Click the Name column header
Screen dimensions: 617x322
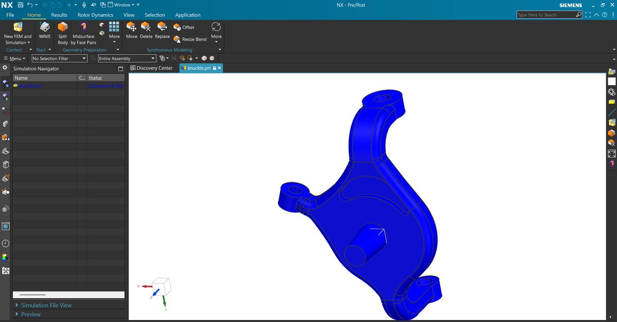pyautogui.click(x=45, y=78)
